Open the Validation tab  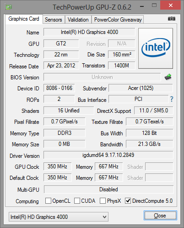78,20
